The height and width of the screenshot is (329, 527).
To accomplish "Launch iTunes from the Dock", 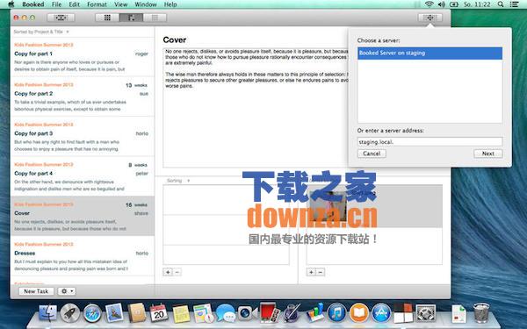I will (x=336, y=313).
